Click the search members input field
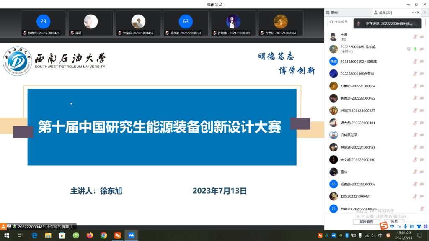429x241 pixels. (341, 22)
